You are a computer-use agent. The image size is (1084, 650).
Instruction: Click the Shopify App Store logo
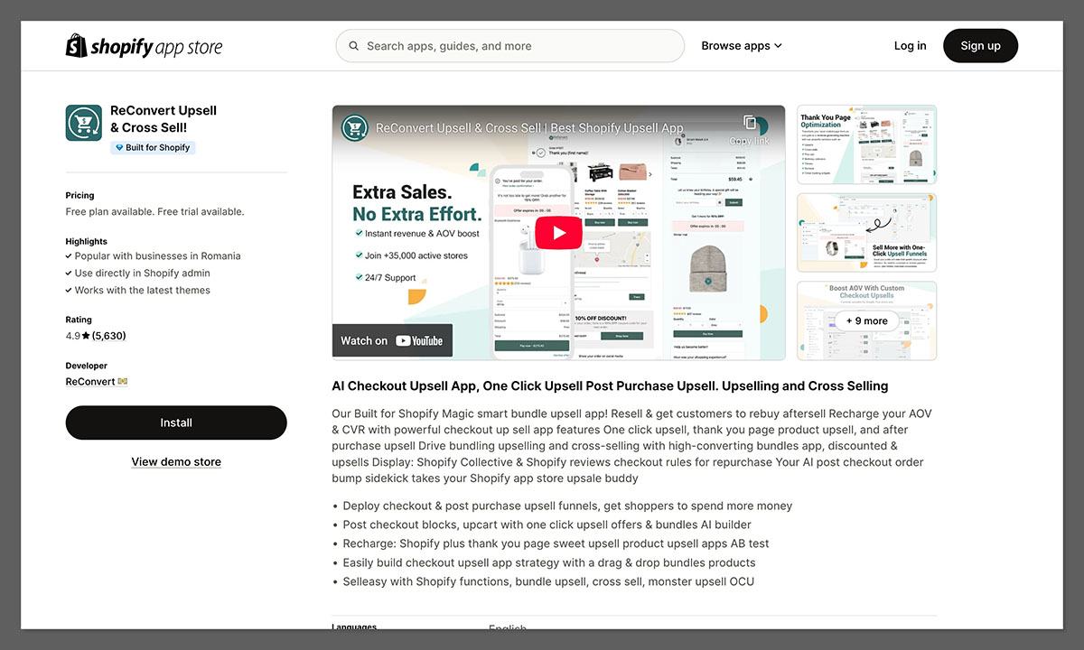pyautogui.click(x=144, y=45)
